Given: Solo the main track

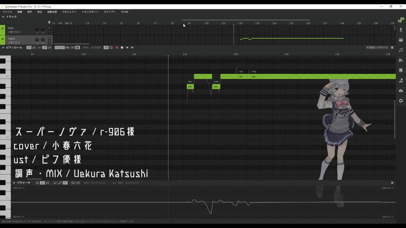Looking at the screenshot, I should tap(49, 32).
